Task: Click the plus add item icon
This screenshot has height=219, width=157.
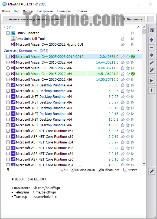Action: point(151,40)
